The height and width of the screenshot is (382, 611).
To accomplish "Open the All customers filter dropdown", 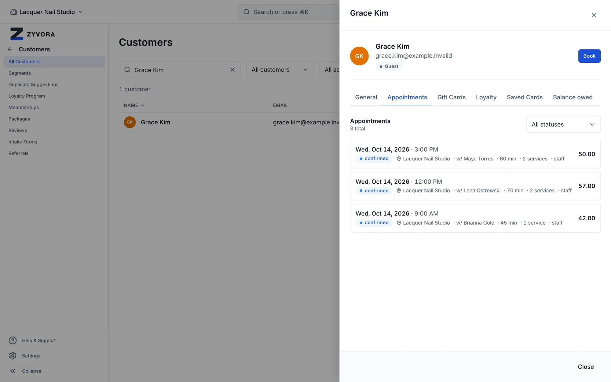I will (280, 70).
